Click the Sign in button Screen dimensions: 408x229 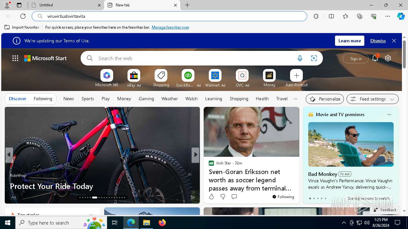pos(356,59)
